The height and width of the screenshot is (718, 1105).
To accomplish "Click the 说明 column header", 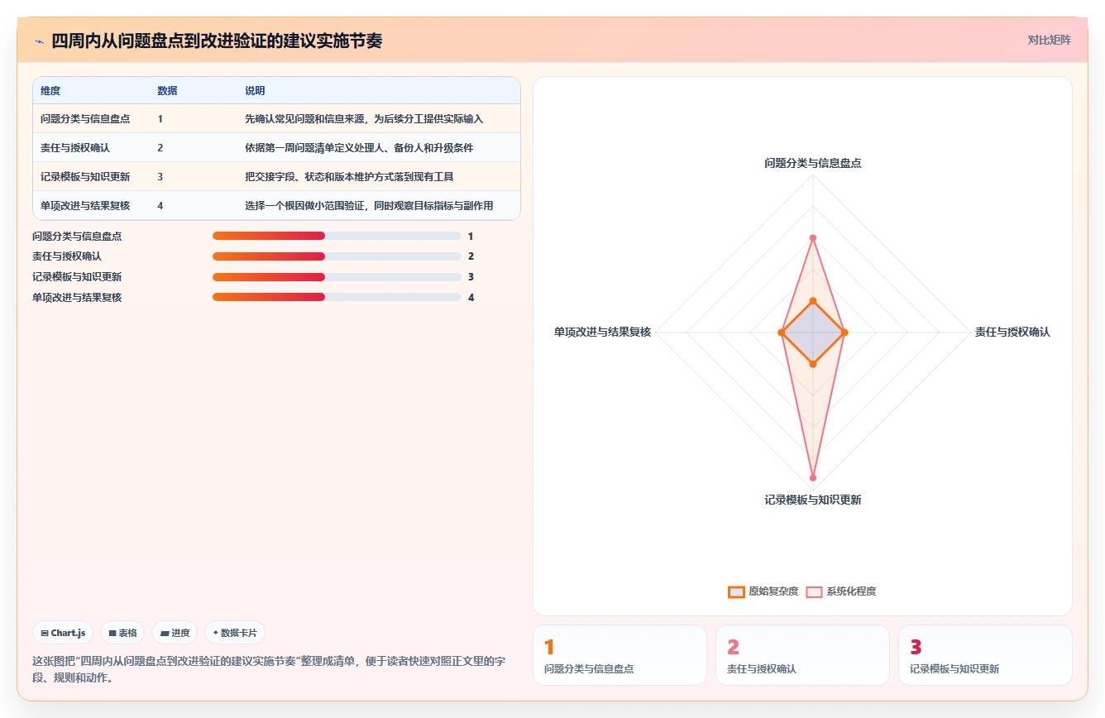I will pyautogui.click(x=255, y=90).
